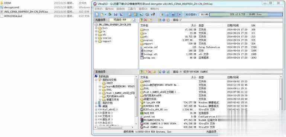Expand the efi folder in image tree
The image size is (286, 137).
pyautogui.click(x=96, y=35)
